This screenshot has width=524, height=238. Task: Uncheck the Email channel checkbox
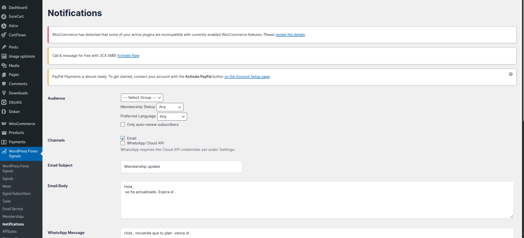123,138
